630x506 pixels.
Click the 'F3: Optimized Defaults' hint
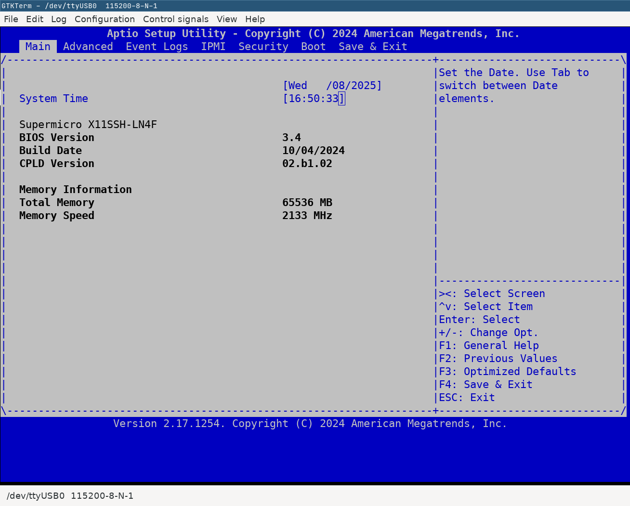508,372
